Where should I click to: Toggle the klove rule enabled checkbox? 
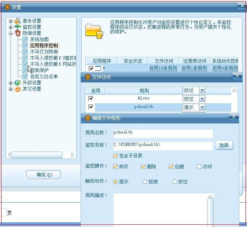point(91,99)
